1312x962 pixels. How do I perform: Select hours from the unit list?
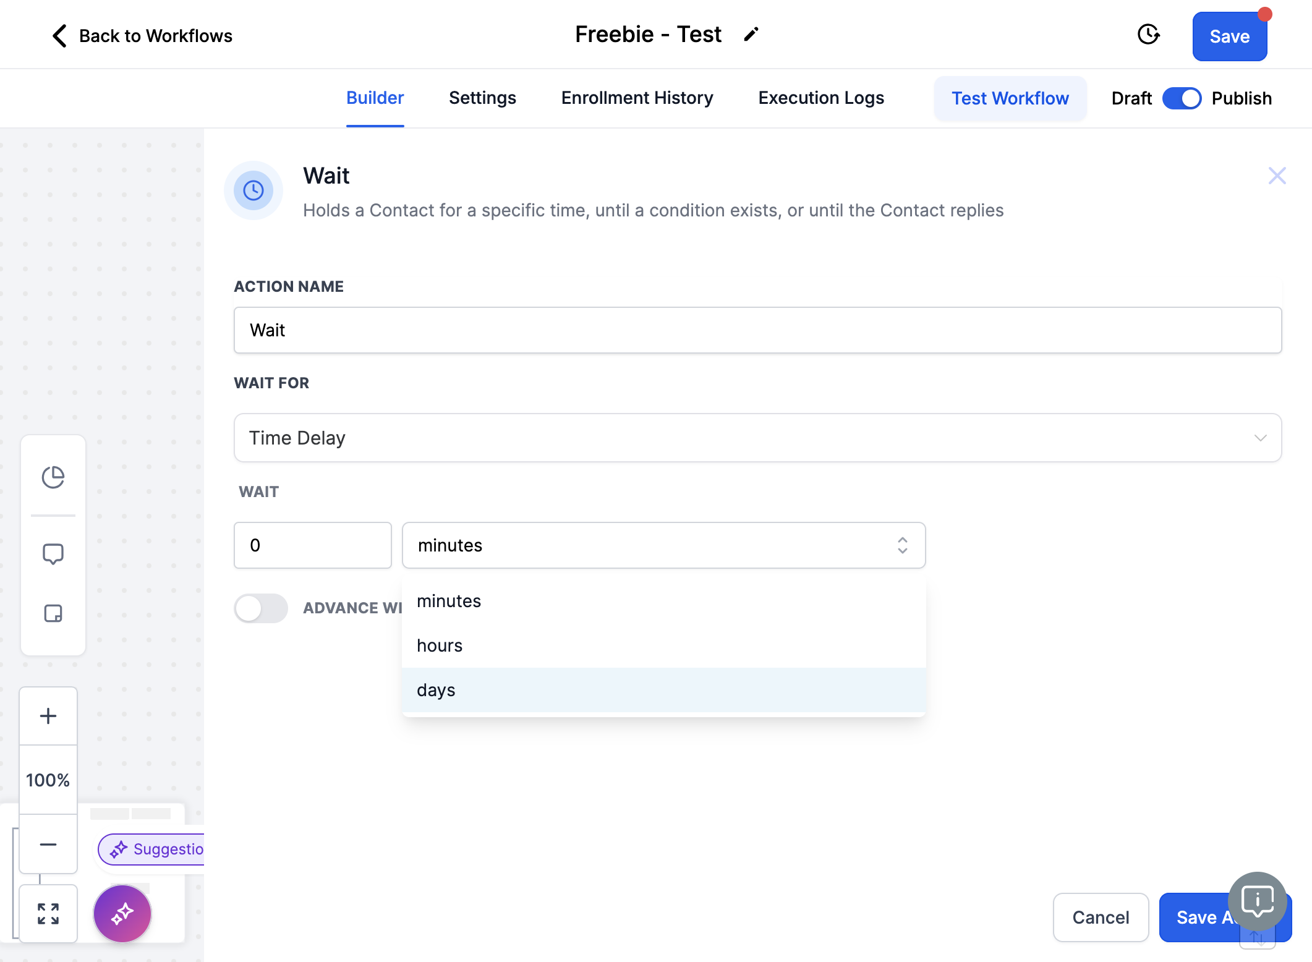tap(663, 645)
